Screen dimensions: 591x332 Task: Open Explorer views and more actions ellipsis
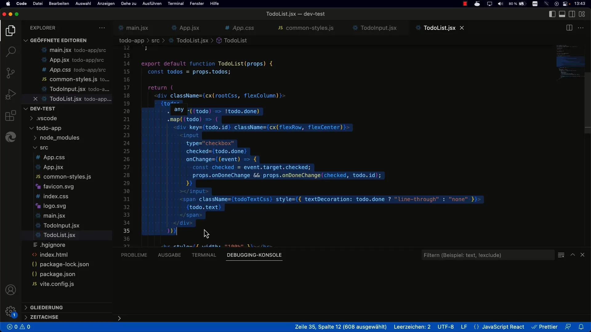[x=102, y=28]
